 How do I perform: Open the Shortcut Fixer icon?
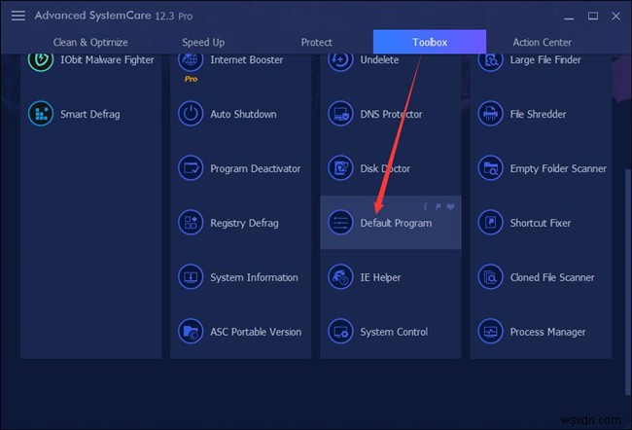coord(490,223)
